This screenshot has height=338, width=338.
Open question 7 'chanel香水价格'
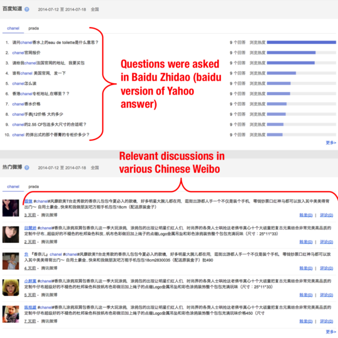pos(26,104)
